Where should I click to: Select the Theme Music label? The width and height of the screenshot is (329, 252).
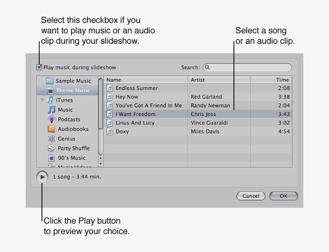73,91
